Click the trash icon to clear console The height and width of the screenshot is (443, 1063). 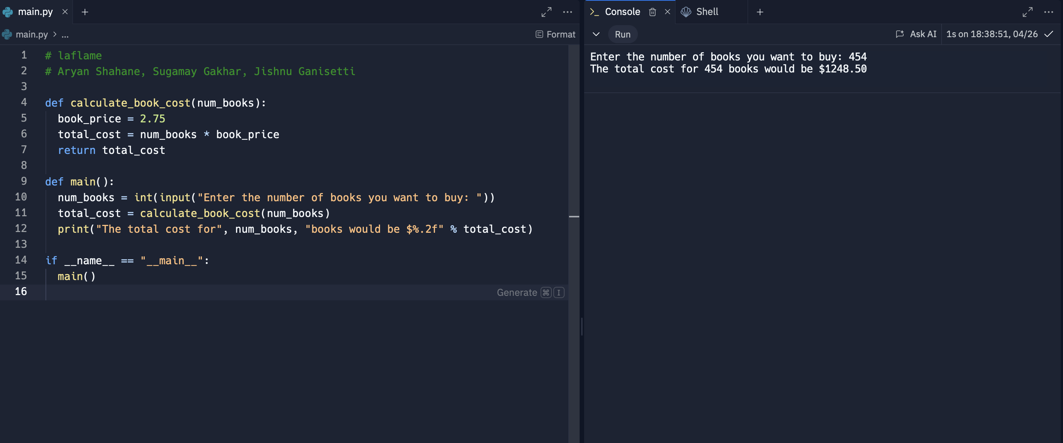[652, 12]
